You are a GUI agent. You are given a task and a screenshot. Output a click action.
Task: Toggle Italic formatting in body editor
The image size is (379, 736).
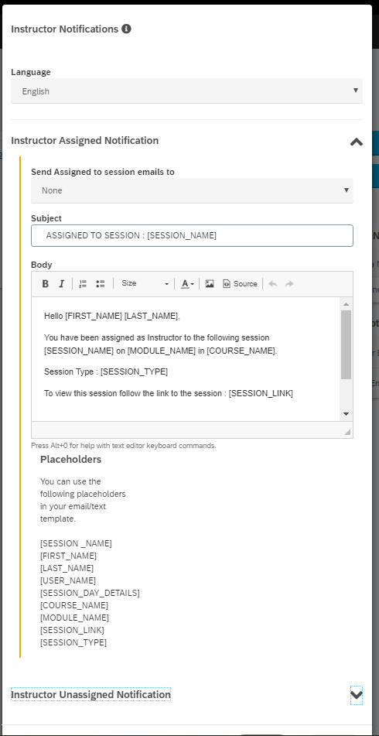61,283
